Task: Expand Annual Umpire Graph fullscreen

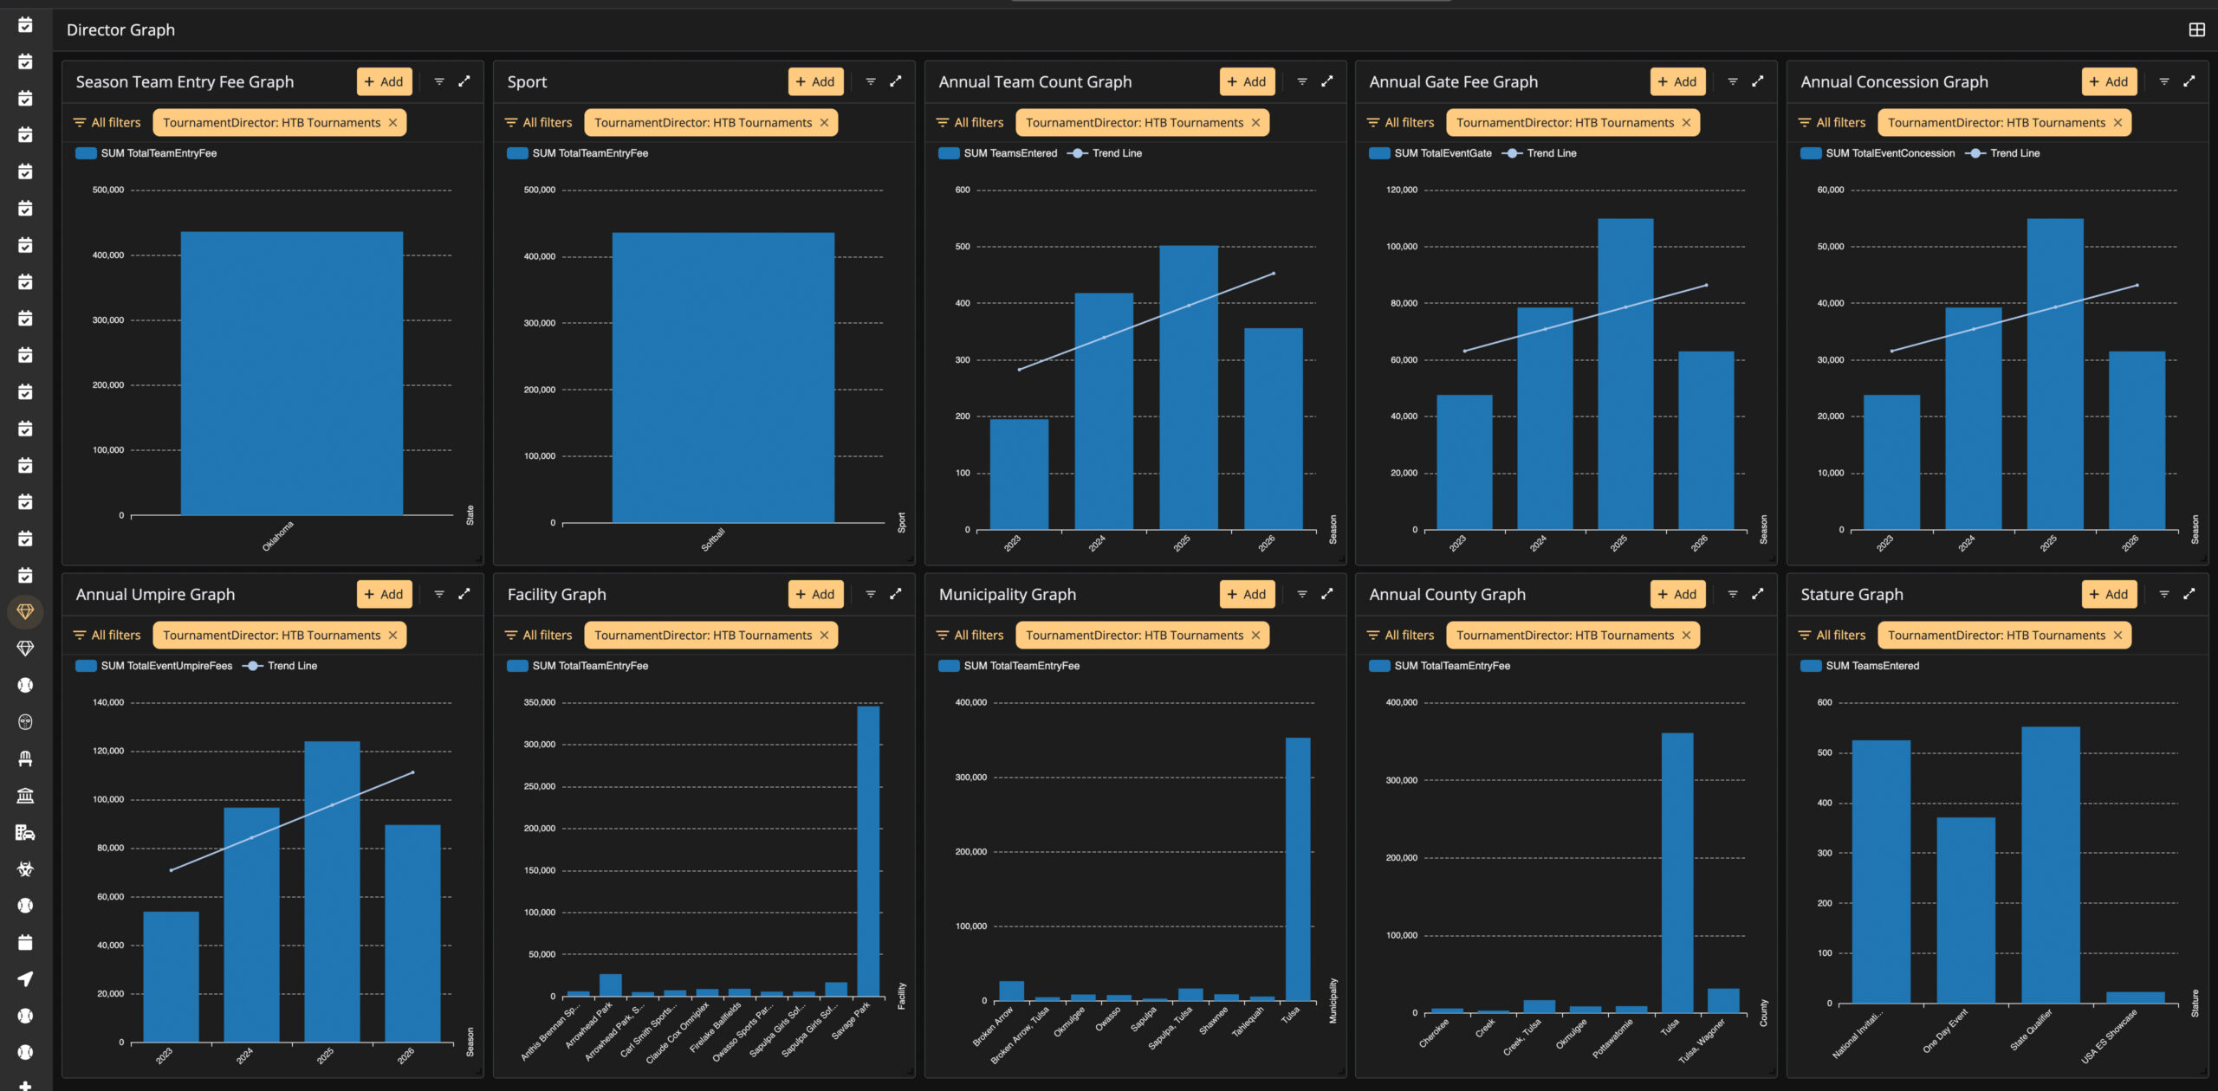Action: pyautogui.click(x=464, y=594)
